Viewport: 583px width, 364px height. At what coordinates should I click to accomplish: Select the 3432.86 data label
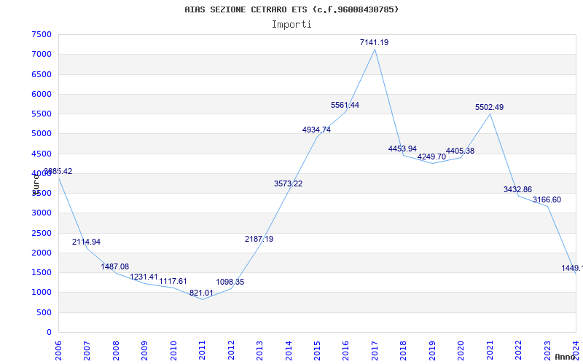click(518, 189)
